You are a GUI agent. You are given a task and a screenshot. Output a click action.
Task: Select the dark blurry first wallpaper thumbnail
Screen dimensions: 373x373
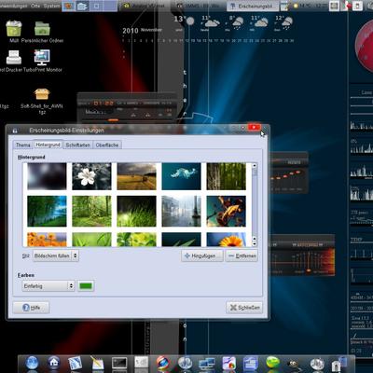pos(47,176)
